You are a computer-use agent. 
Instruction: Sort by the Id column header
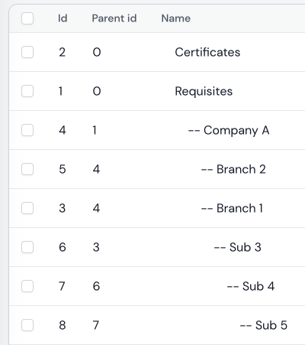point(63,18)
